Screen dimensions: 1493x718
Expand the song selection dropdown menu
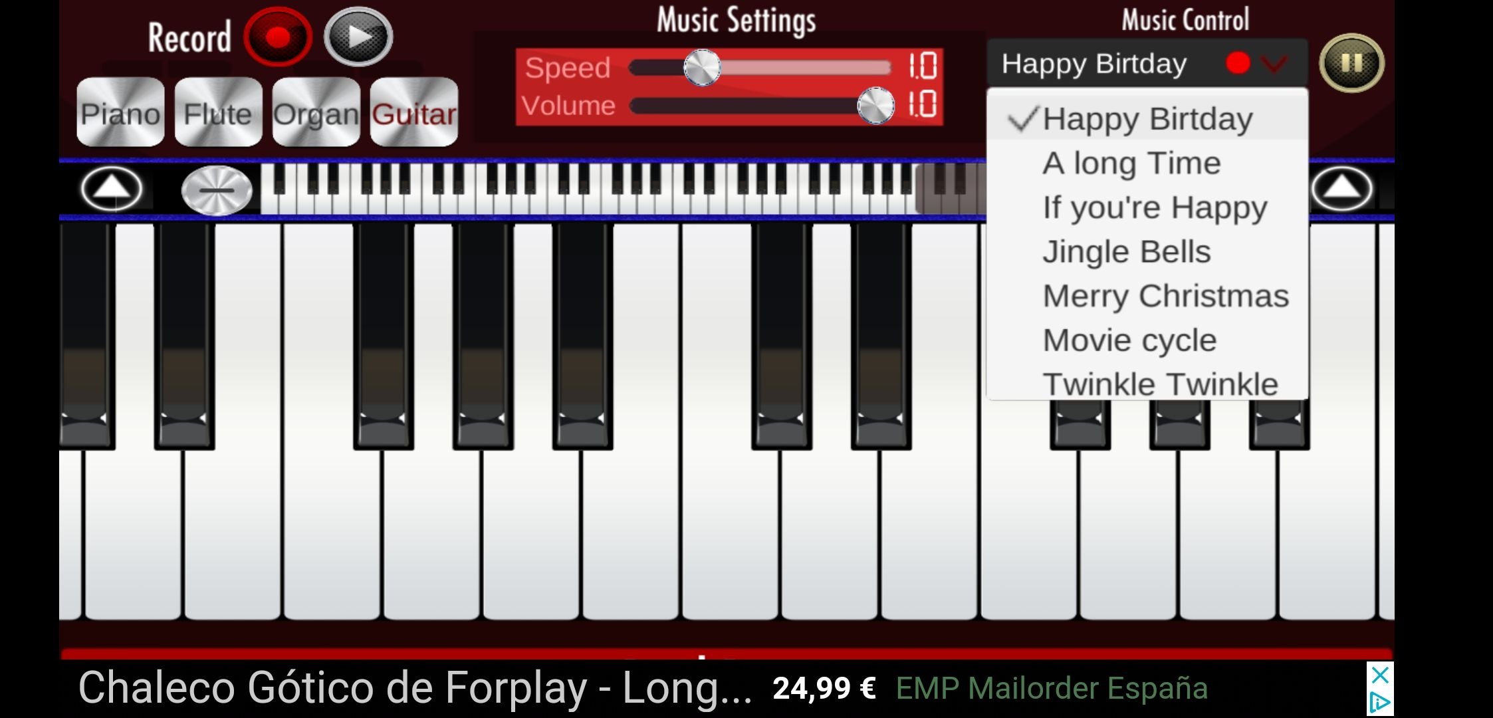tap(1277, 64)
